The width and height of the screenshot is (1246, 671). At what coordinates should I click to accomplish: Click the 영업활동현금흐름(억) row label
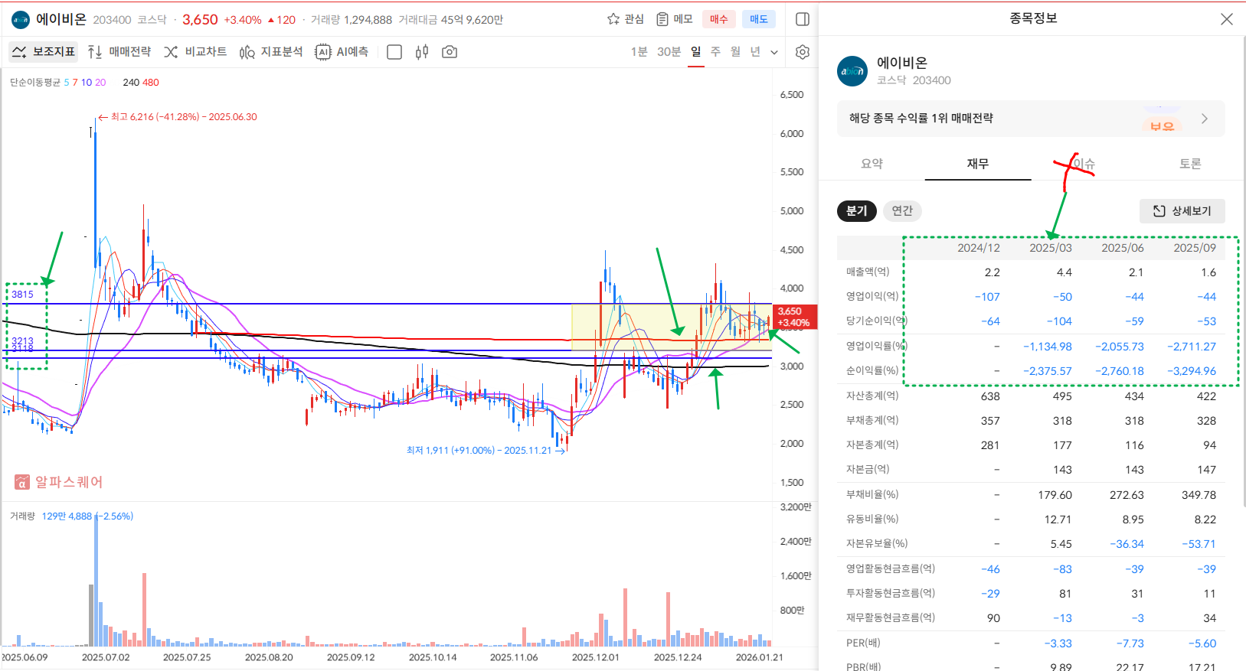pyautogui.click(x=890, y=568)
